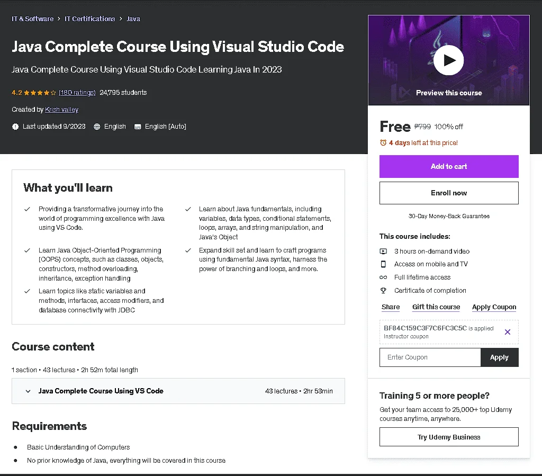Image resolution: width=542 pixels, height=476 pixels.
Task: Click '30-Day Money-Back Guarantee' text
Action: point(449,216)
